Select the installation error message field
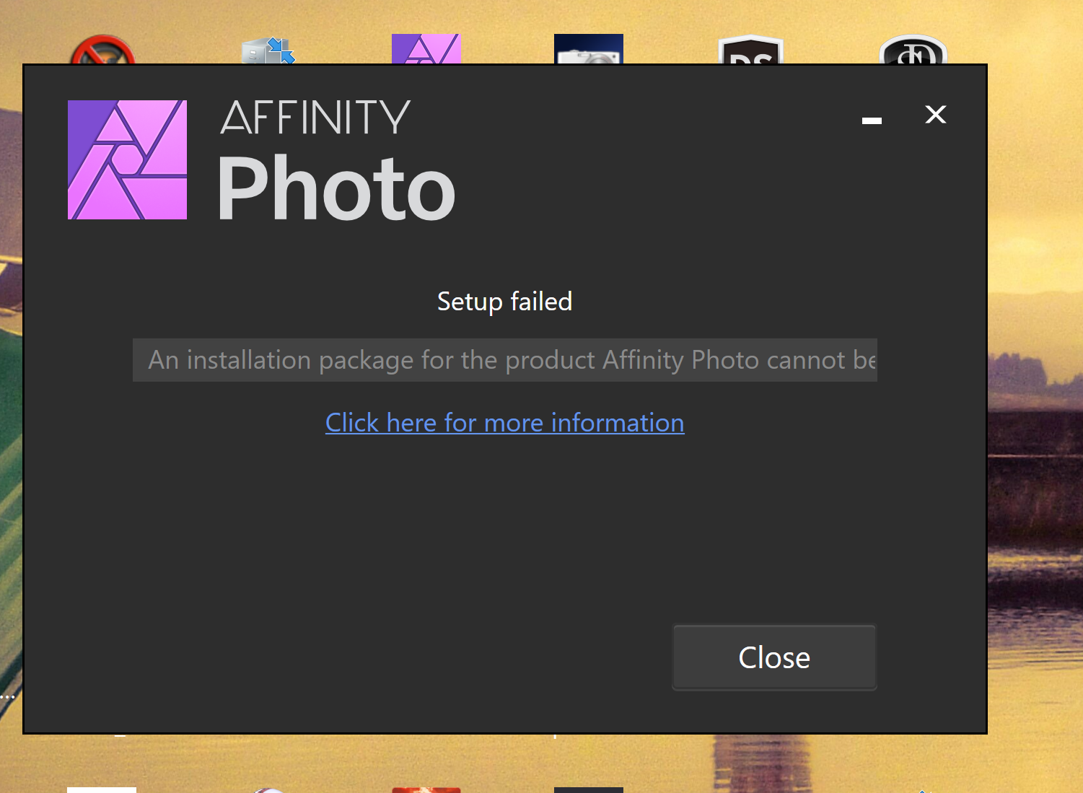This screenshot has height=793, width=1083. (x=505, y=360)
